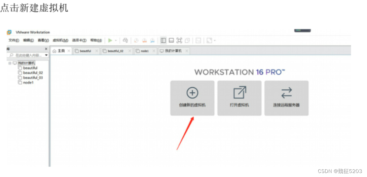Viewport: 367px width, 177px height.
Task: Select beautiful_02 VM in library tree
Action: coord(33,73)
